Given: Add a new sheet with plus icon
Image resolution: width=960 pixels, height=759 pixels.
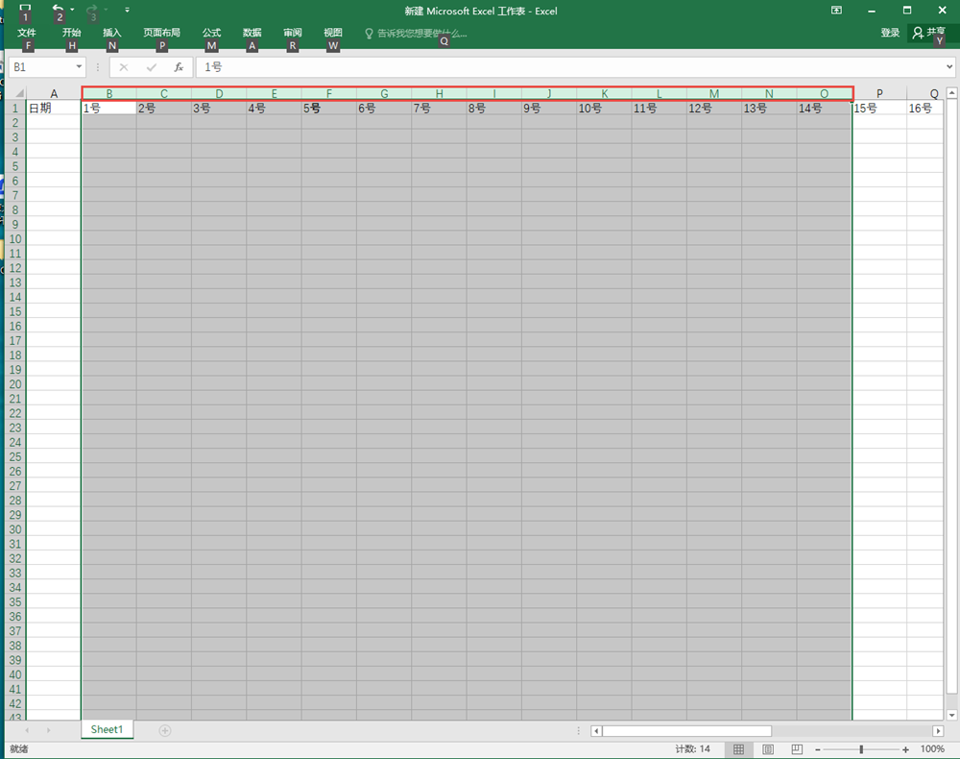Looking at the screenshot, I should point(165,730).
